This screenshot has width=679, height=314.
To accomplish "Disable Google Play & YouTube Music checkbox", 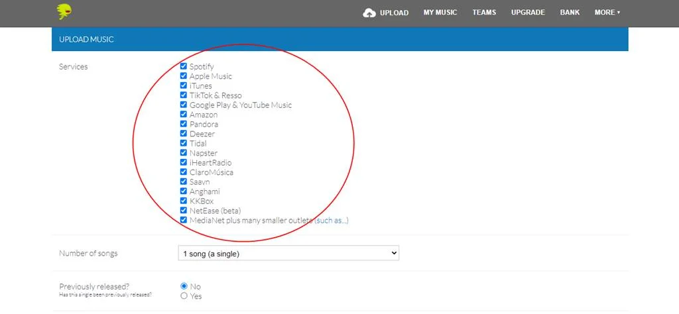I will coord(184,105).
